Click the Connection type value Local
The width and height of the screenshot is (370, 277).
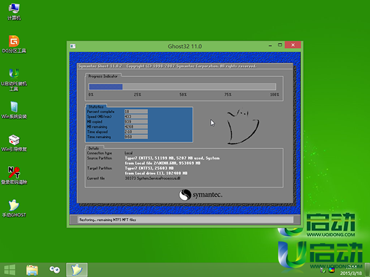[x=129, y=153]
